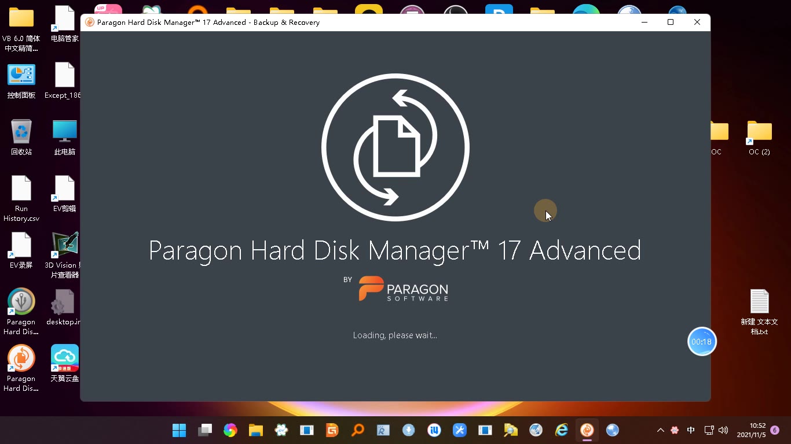This screenshot has height=444, width=791.
Task: Select the orange Paragon Hard Disk desktop shortcut
Action: coord(21,369)
